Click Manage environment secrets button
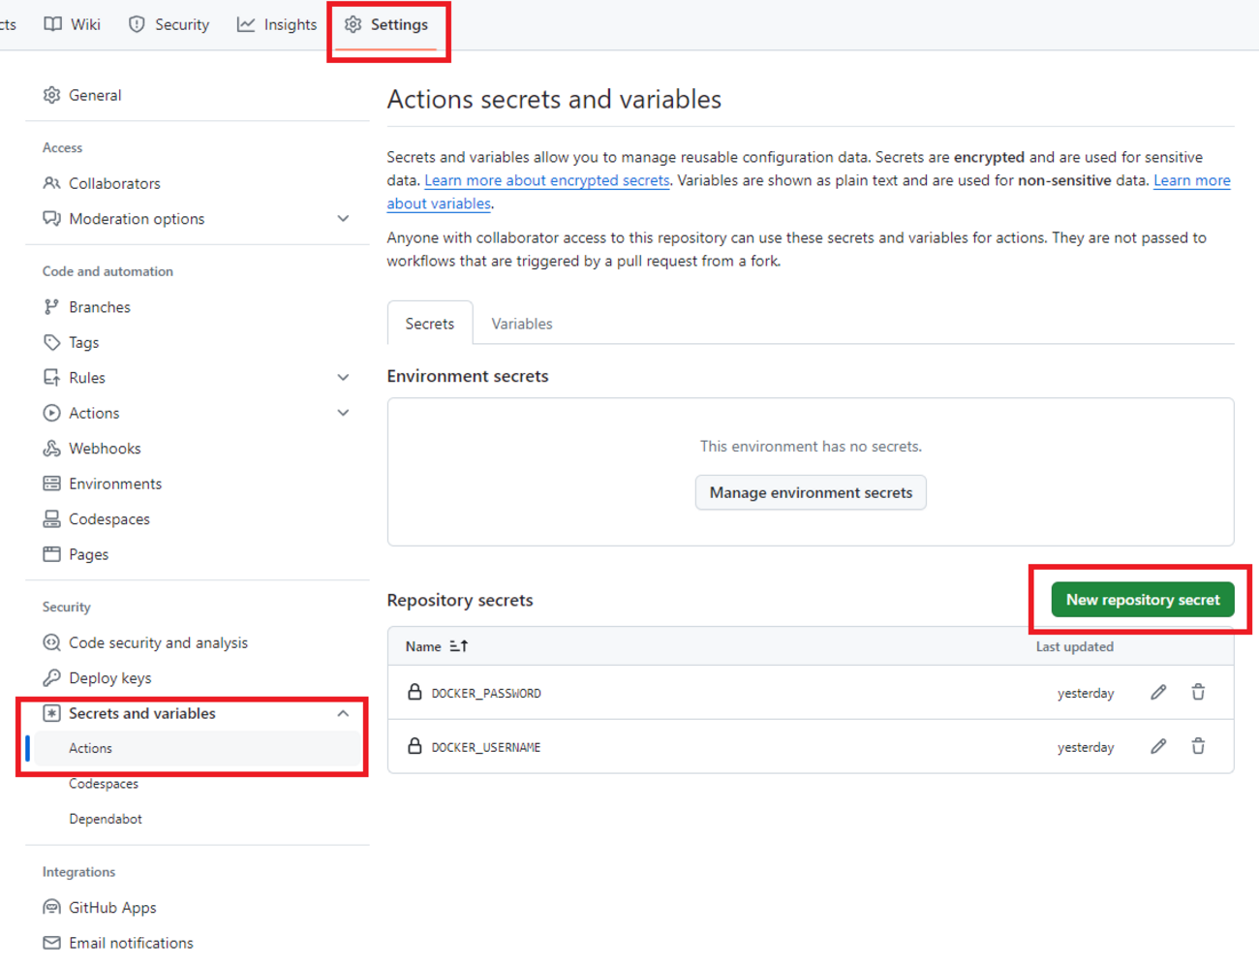This screenshot has width=1259, height=967. (811, 492)
